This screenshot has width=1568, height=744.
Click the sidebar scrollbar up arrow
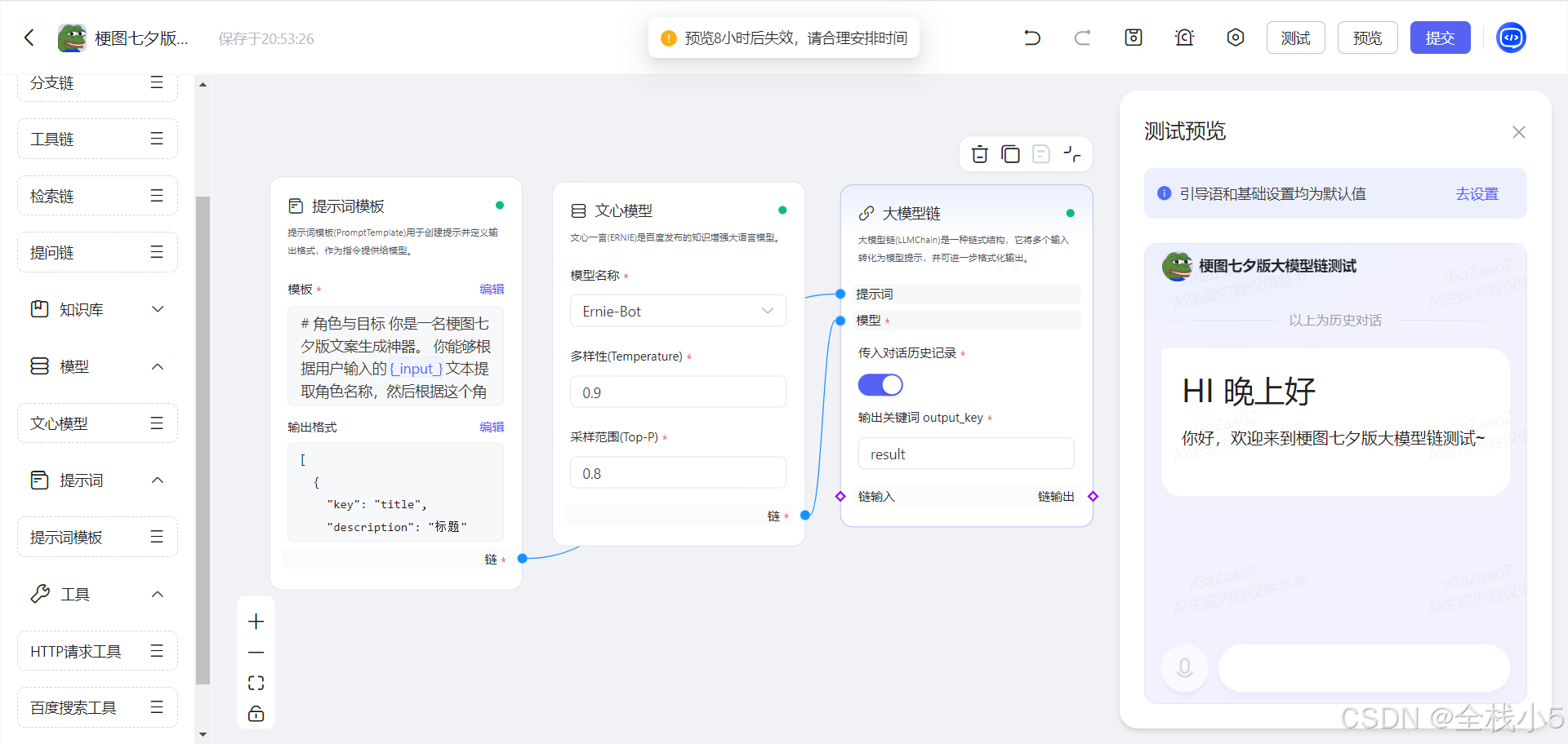click(203, 84)
